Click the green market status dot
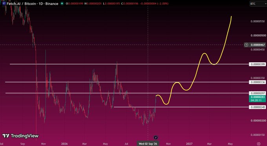This screenshot has width=267, height=146. coord(62,4)
